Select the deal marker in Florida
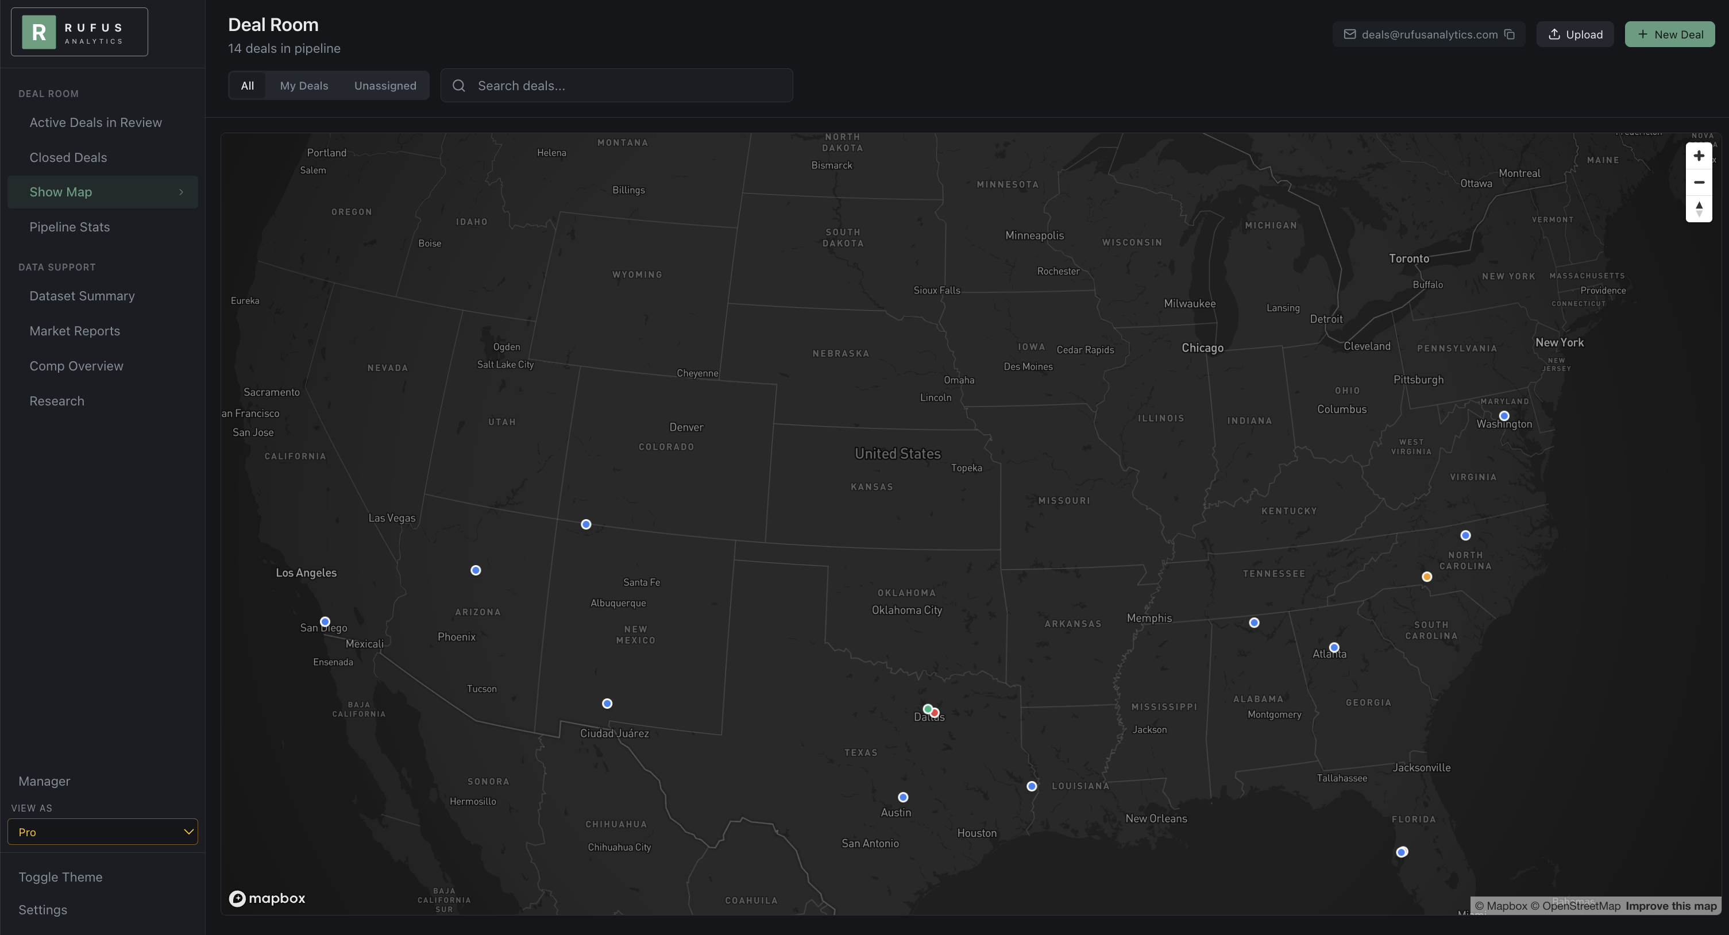 click(1402, 852)
